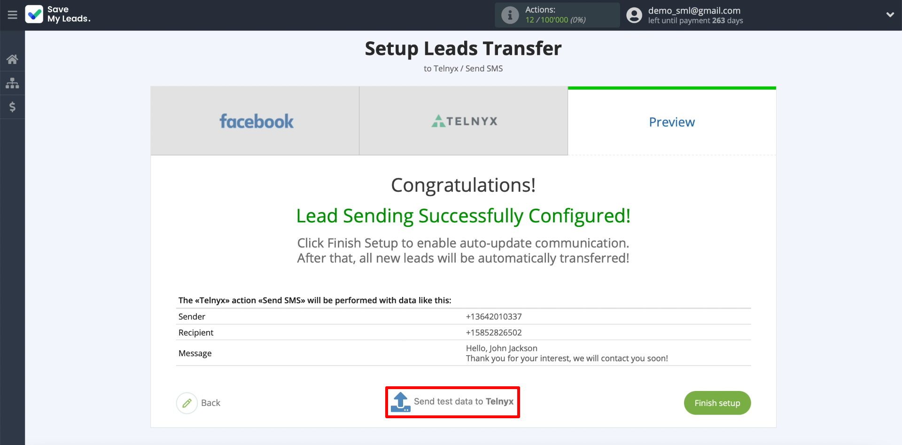The image size is (902, 445).
Task: Open the hamburger menu icon
Action: click(13, 15)
